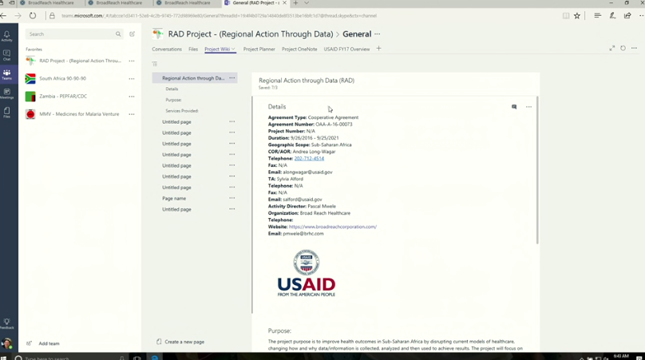Open more options for RAD Project team

point(132,61)
